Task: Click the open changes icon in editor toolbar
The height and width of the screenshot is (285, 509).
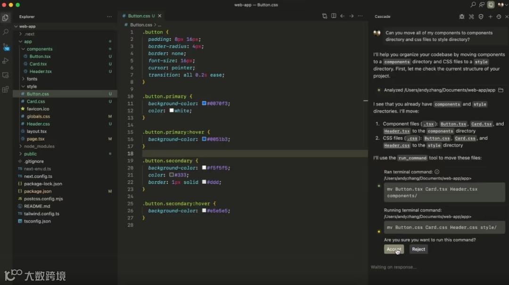Action: pos(325,16)
